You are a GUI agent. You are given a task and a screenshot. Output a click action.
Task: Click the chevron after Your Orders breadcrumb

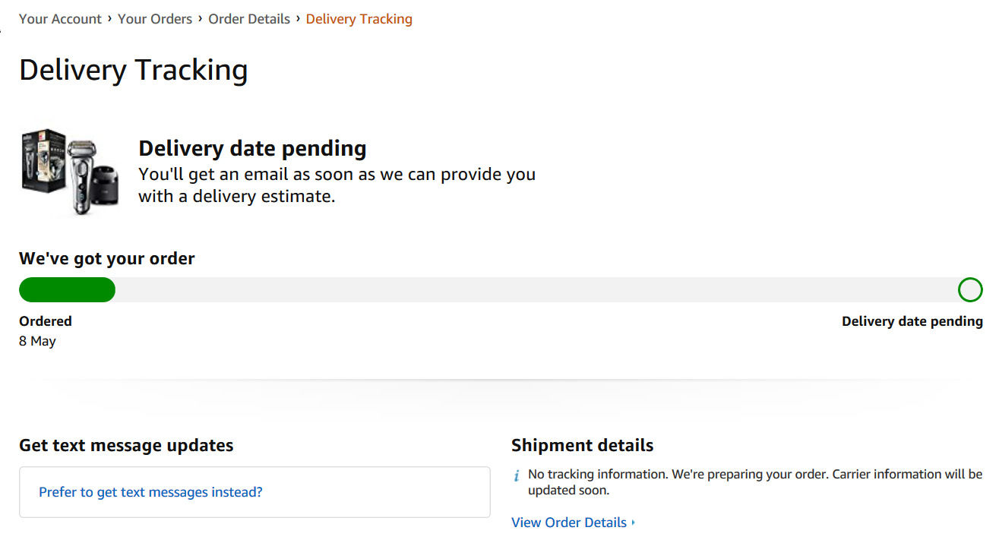tap(201, 18)
